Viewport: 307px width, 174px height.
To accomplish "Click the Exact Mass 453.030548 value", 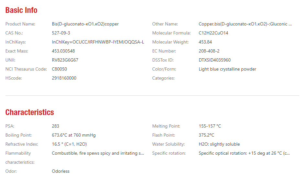I will click(x=63, y=51).
